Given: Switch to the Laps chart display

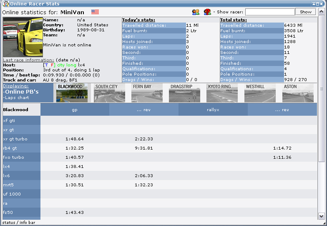Looking at the screenshot, I should 16,98.
